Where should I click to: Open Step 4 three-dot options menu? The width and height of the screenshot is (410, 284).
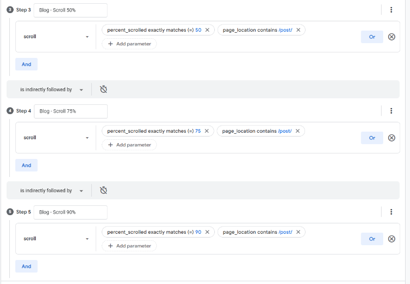tap(391, 111)
